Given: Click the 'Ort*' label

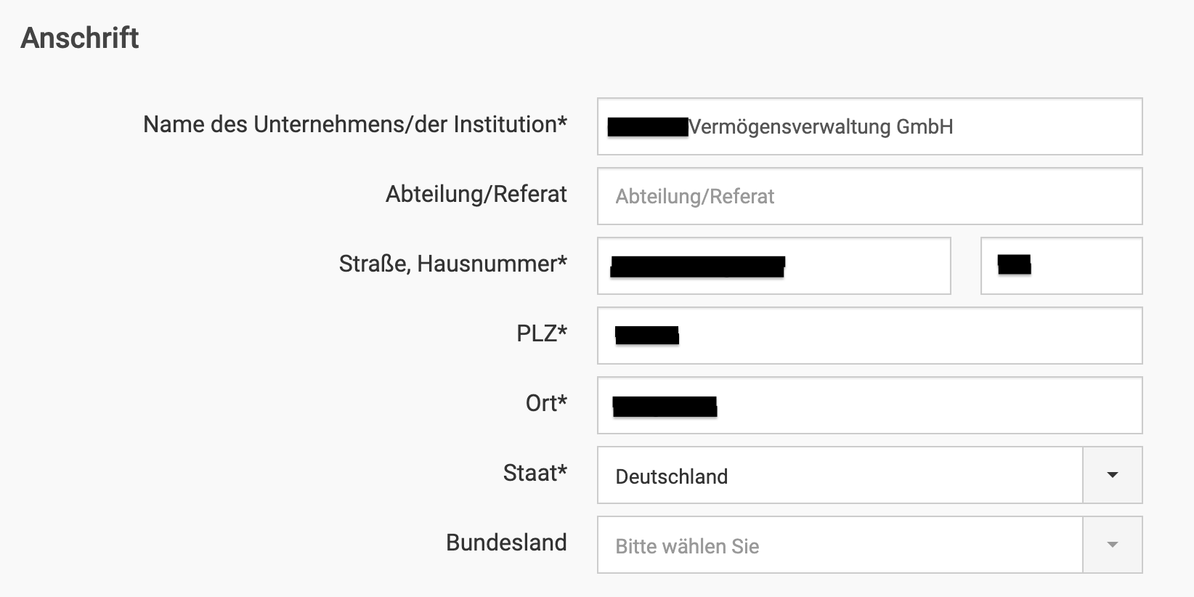Looking at the screenshot, I should coord(546,403).
